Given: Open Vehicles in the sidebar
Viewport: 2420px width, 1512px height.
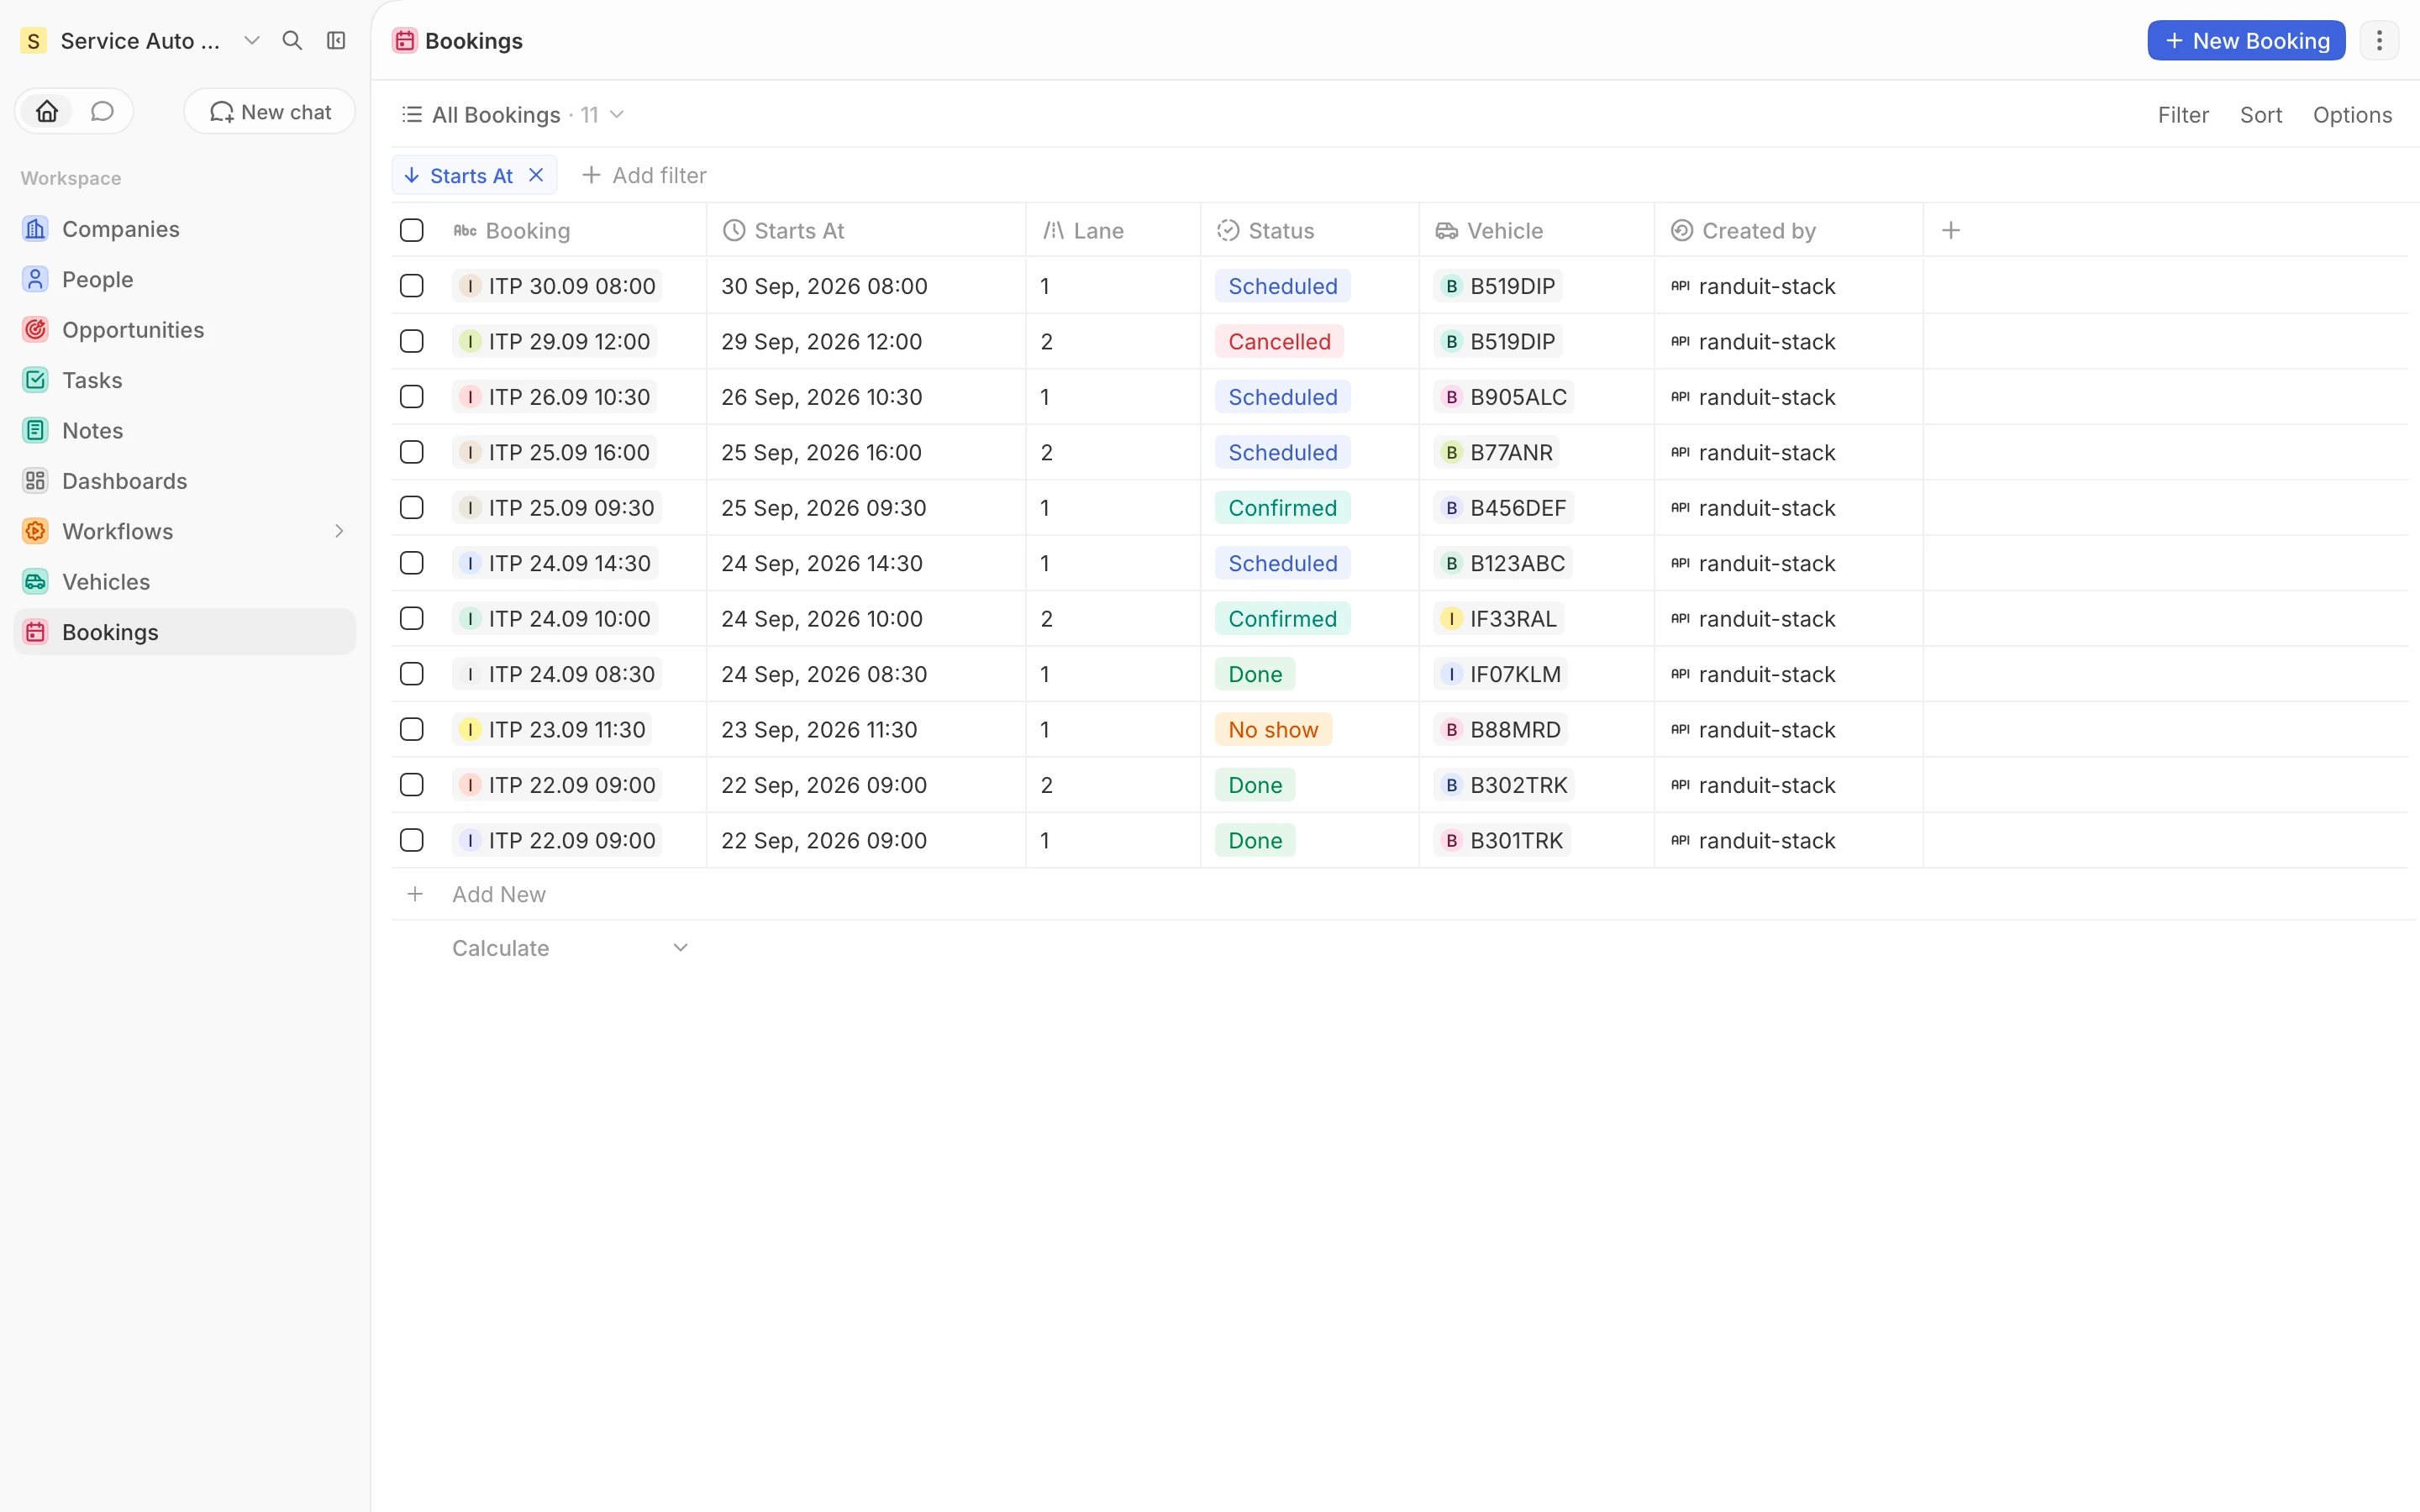Looking at the screenshot, I should 185,582.
